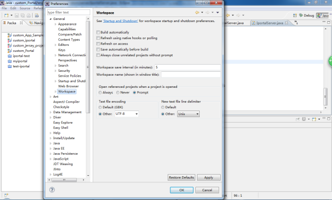Click the Restore Defaults button

181,177
